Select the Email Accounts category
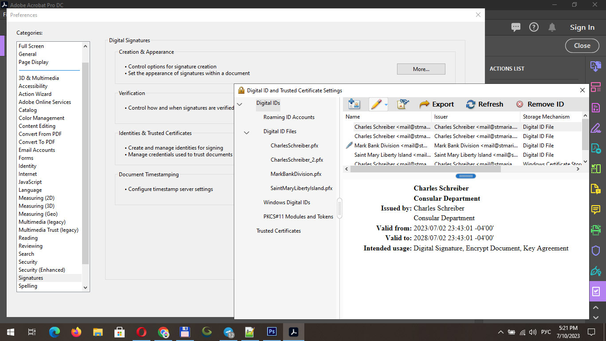This screenshot has height=341, width=606. [37, 150]
